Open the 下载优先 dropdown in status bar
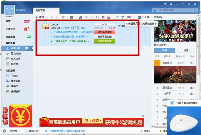Screen dimensions: 201x135 click(x=12, y=131)
